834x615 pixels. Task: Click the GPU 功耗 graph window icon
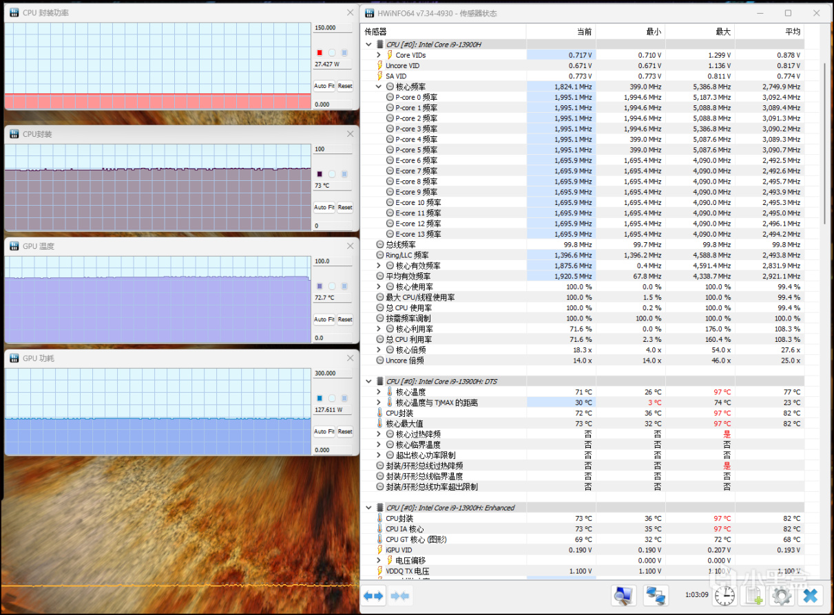click(14, 358)
